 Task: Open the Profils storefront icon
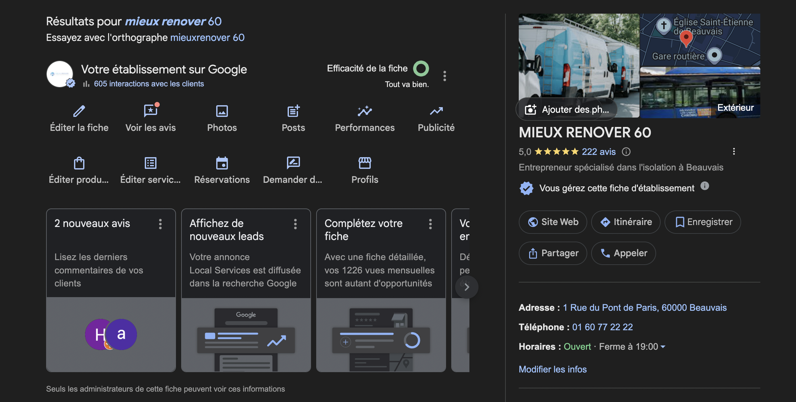coord(365,163)
